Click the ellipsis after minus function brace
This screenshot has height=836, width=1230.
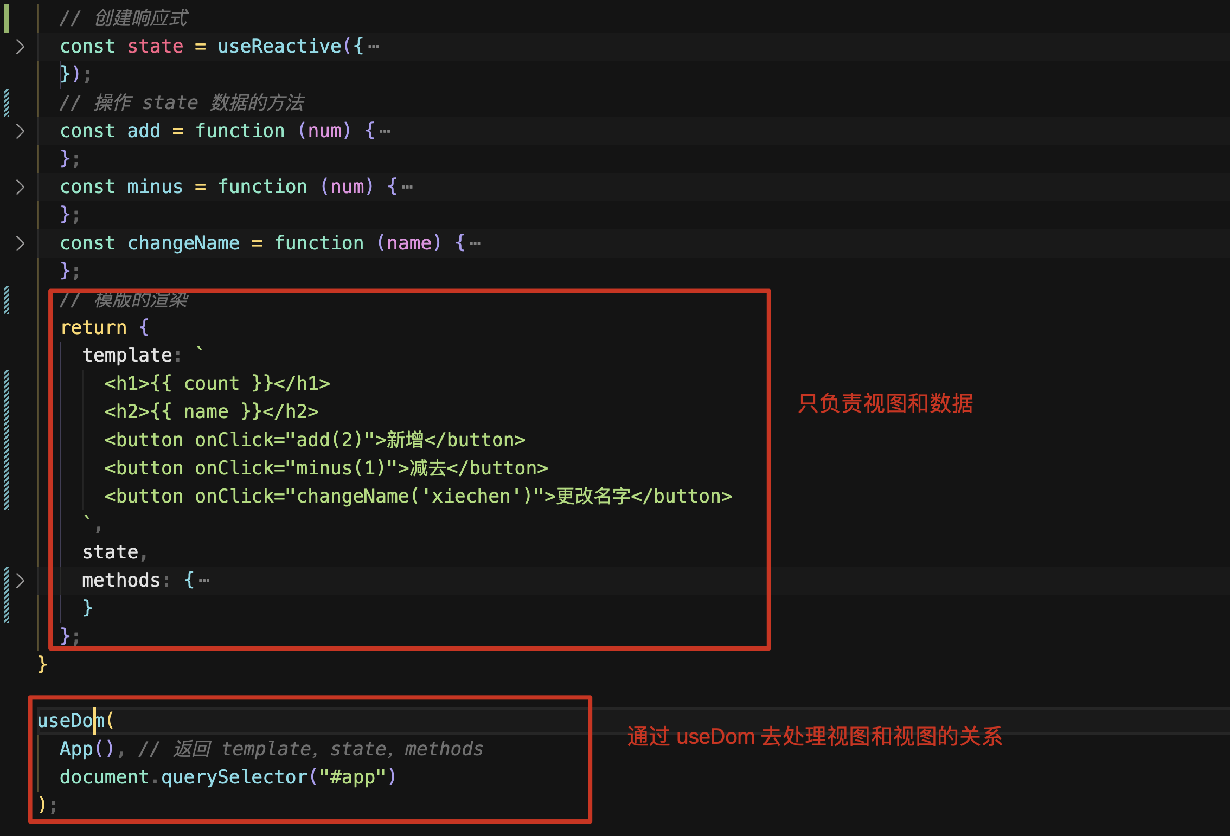coord(407,188)
